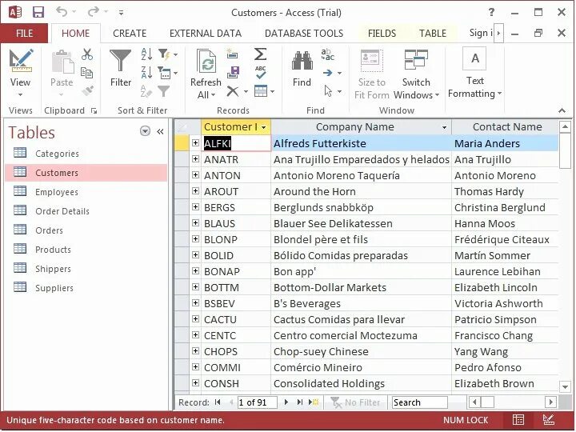576x432 pixels.
Task: Open Text Formatting button
Action: 474,73
